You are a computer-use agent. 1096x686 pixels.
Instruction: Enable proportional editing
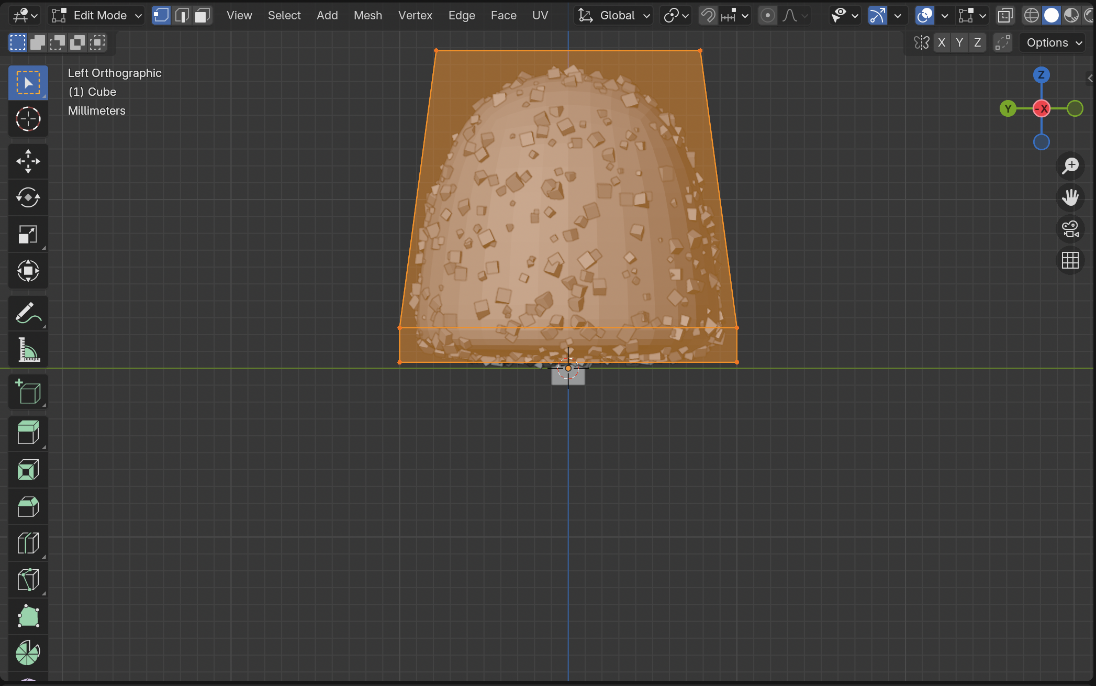pyautogui.click(x=768, y=15)
